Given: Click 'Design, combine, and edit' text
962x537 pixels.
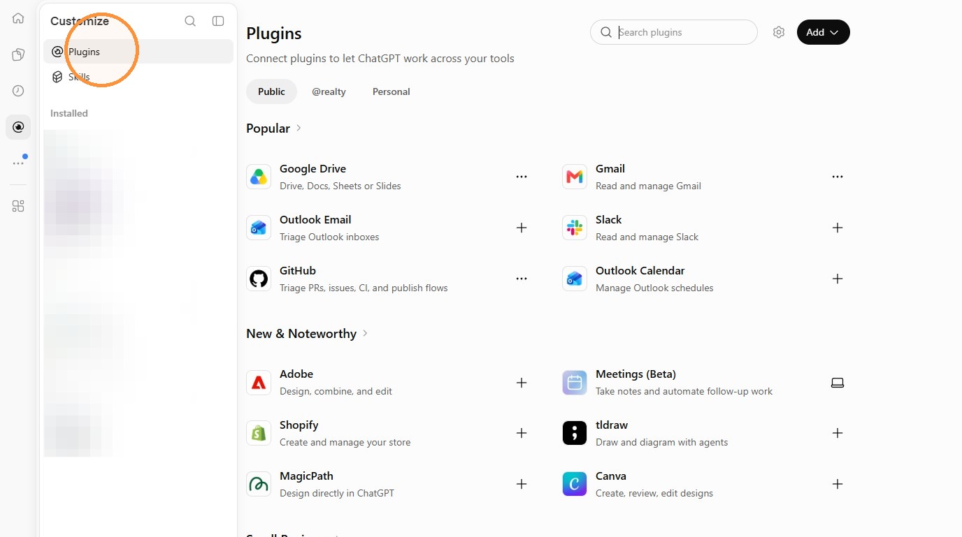Looking at the screenshot, I should click(336, 391).
